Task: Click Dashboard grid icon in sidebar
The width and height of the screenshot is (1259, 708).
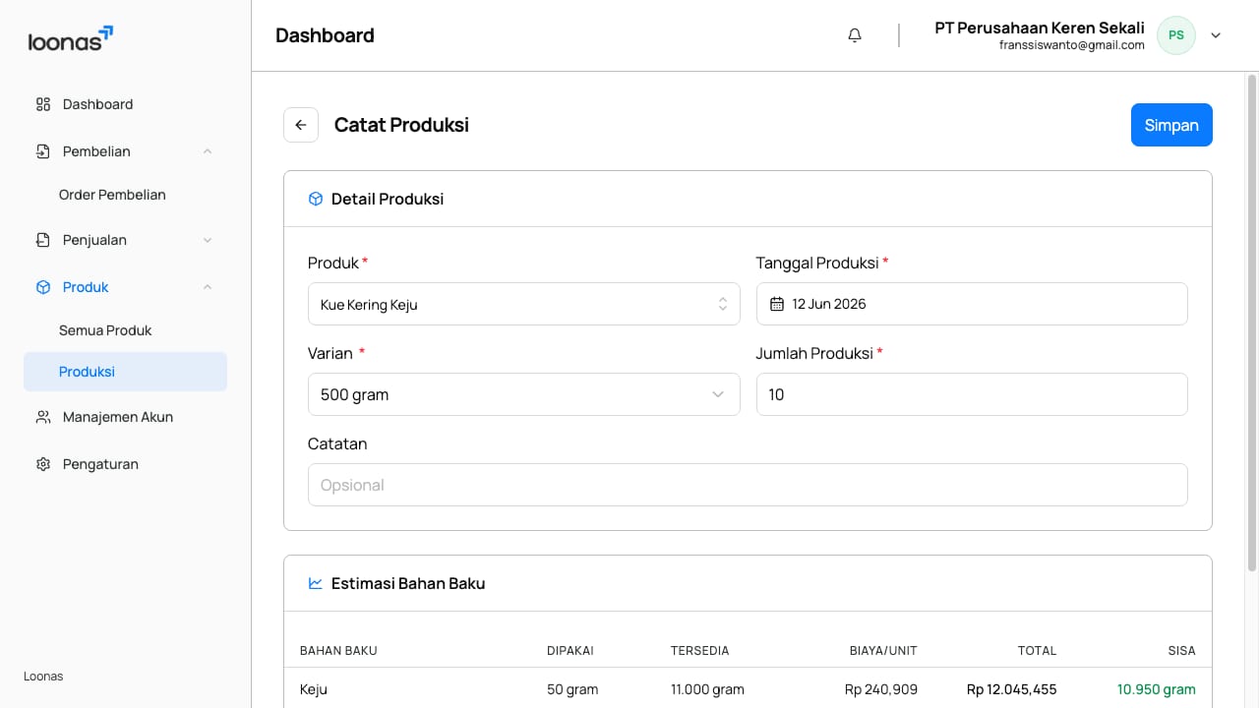Action: pyautogui.click(x=43, y=104)
